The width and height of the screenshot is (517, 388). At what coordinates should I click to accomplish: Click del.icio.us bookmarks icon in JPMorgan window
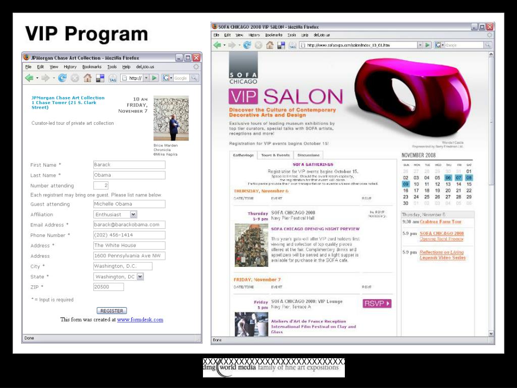pos(100,78)
